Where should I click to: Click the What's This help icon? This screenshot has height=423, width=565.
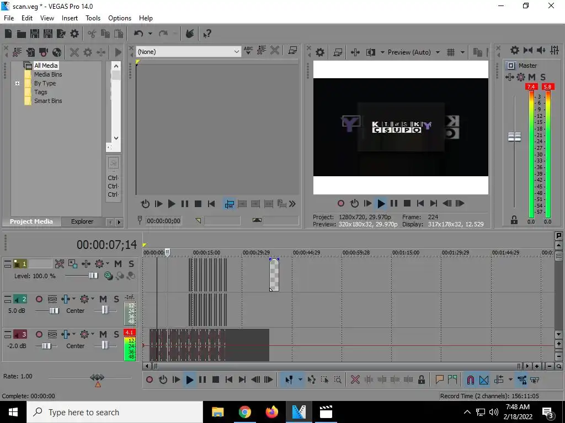pos(207,34)
